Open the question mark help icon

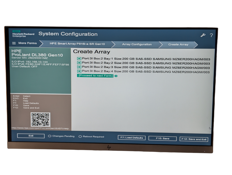click(x=211, y=35)
